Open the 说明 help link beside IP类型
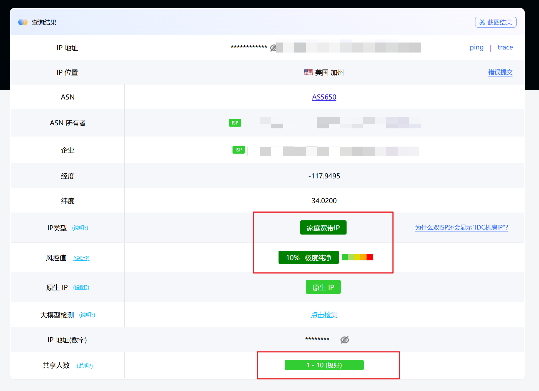 click(x=80, y=228)
